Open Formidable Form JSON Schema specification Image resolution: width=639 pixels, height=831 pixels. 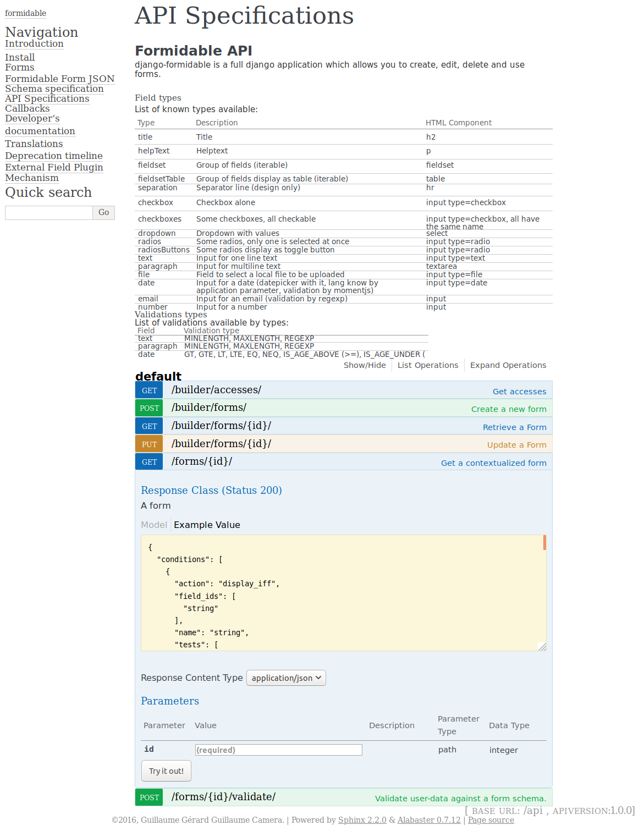[x=59, y=84]
